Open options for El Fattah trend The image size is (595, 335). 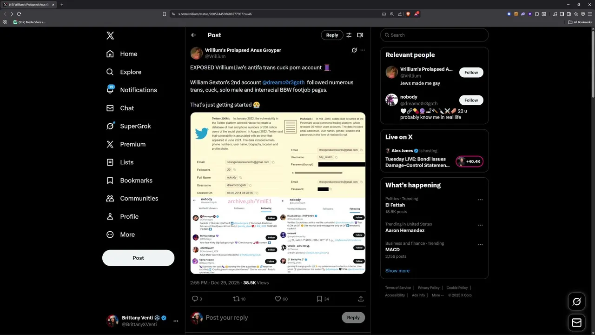480,200
